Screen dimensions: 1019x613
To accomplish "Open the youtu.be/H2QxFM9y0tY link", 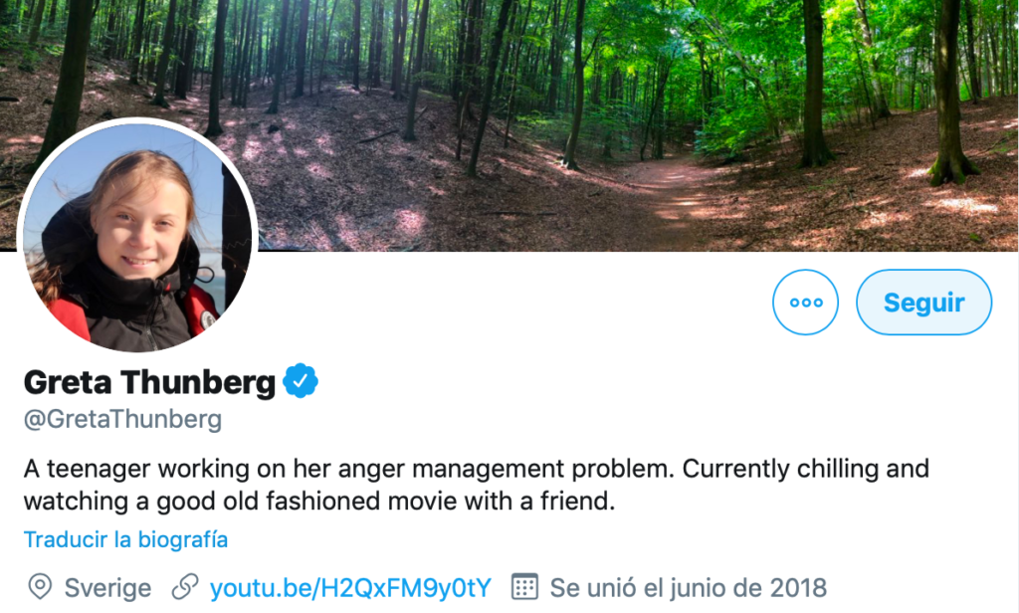I will click(x=350, y=587).
